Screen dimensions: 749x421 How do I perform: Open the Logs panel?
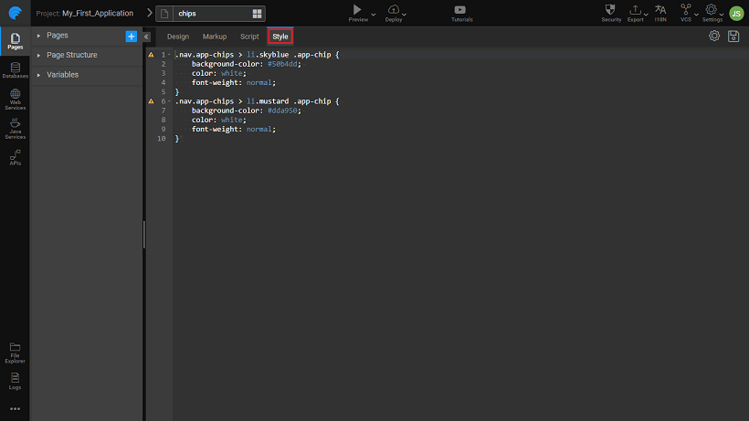(x=15, y=380)
